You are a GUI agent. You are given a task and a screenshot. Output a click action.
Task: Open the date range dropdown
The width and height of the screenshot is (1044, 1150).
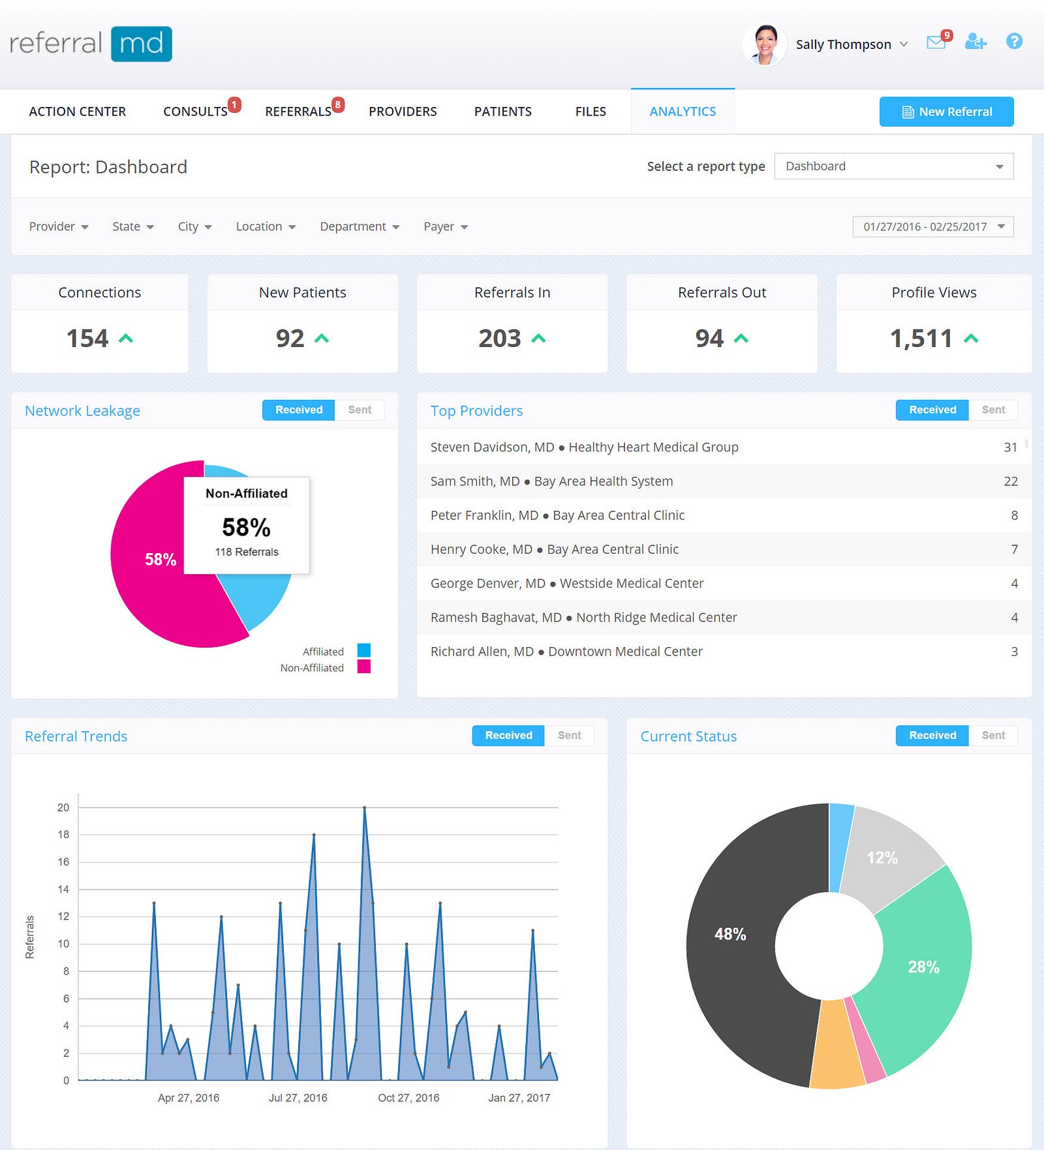(933, 226)
